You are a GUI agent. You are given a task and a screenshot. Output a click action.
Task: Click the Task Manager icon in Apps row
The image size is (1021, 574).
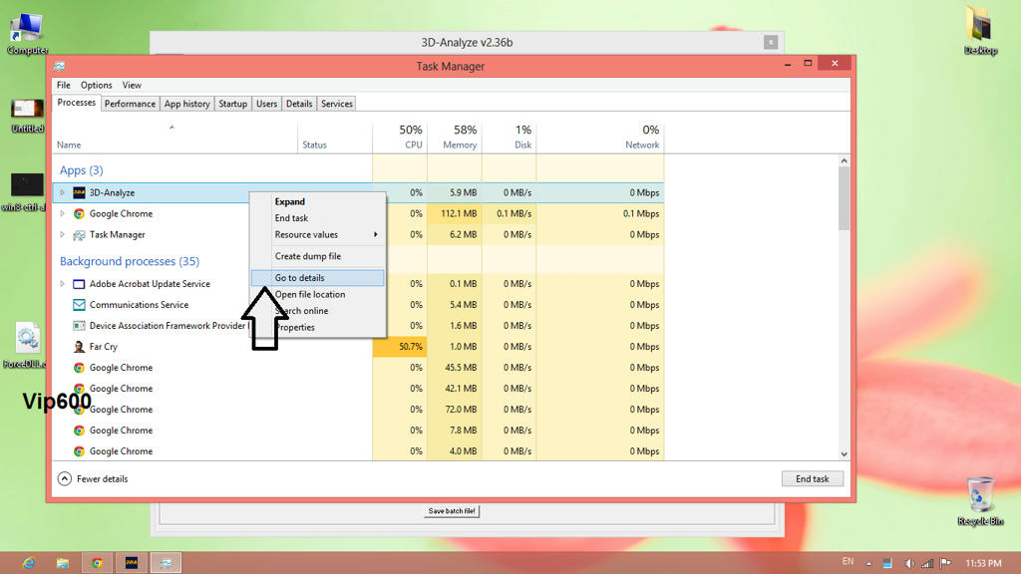coord(79,235)
